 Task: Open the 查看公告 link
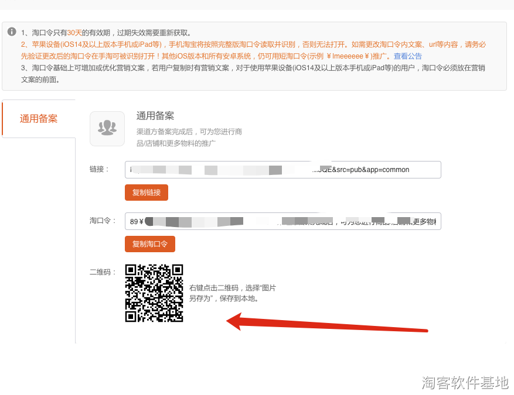[408, 56]
